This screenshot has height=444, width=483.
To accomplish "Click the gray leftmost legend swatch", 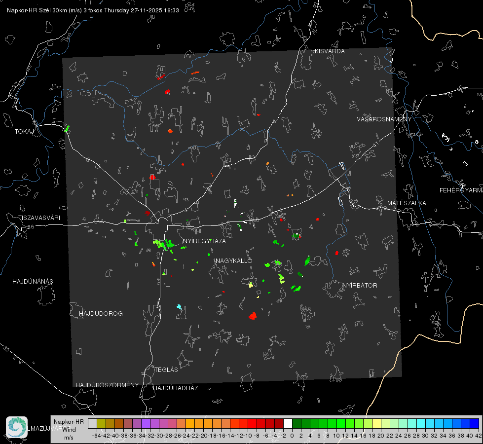I will point(92,423).
